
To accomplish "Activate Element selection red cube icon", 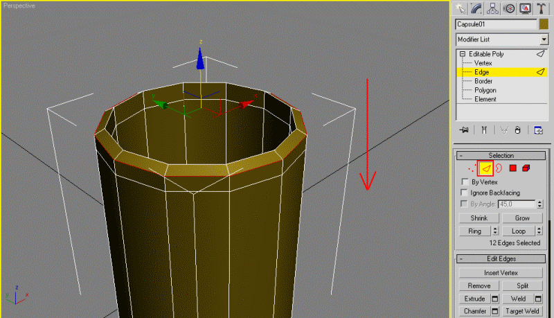I will pyautogui.click(x=526, y=168).
